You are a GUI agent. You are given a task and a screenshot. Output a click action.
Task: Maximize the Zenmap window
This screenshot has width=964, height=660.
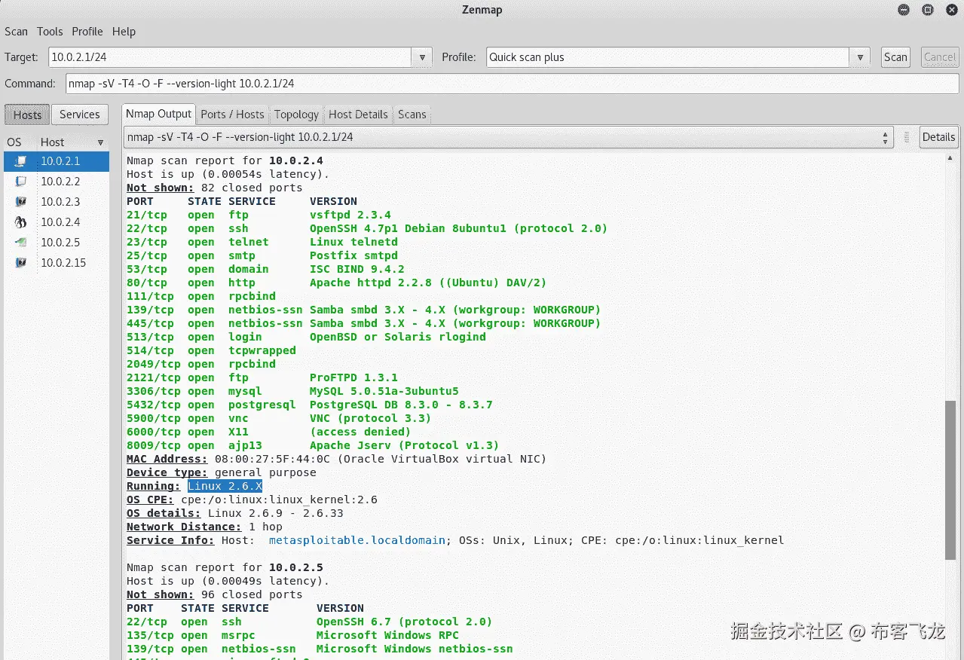(928, 10)
